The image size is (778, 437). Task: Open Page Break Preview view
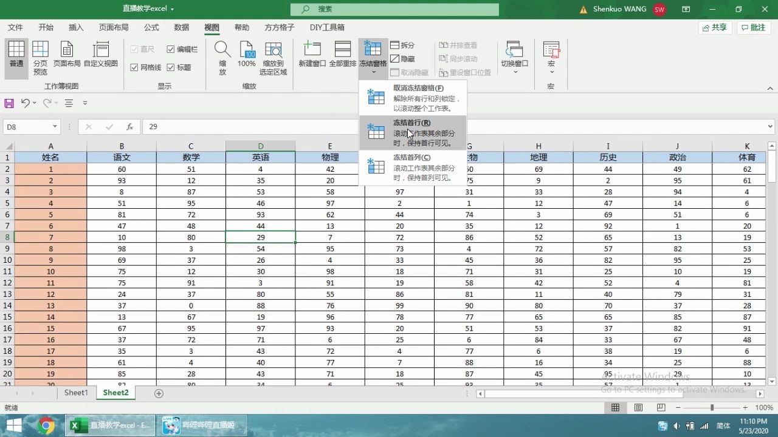(x=40, y=58)
